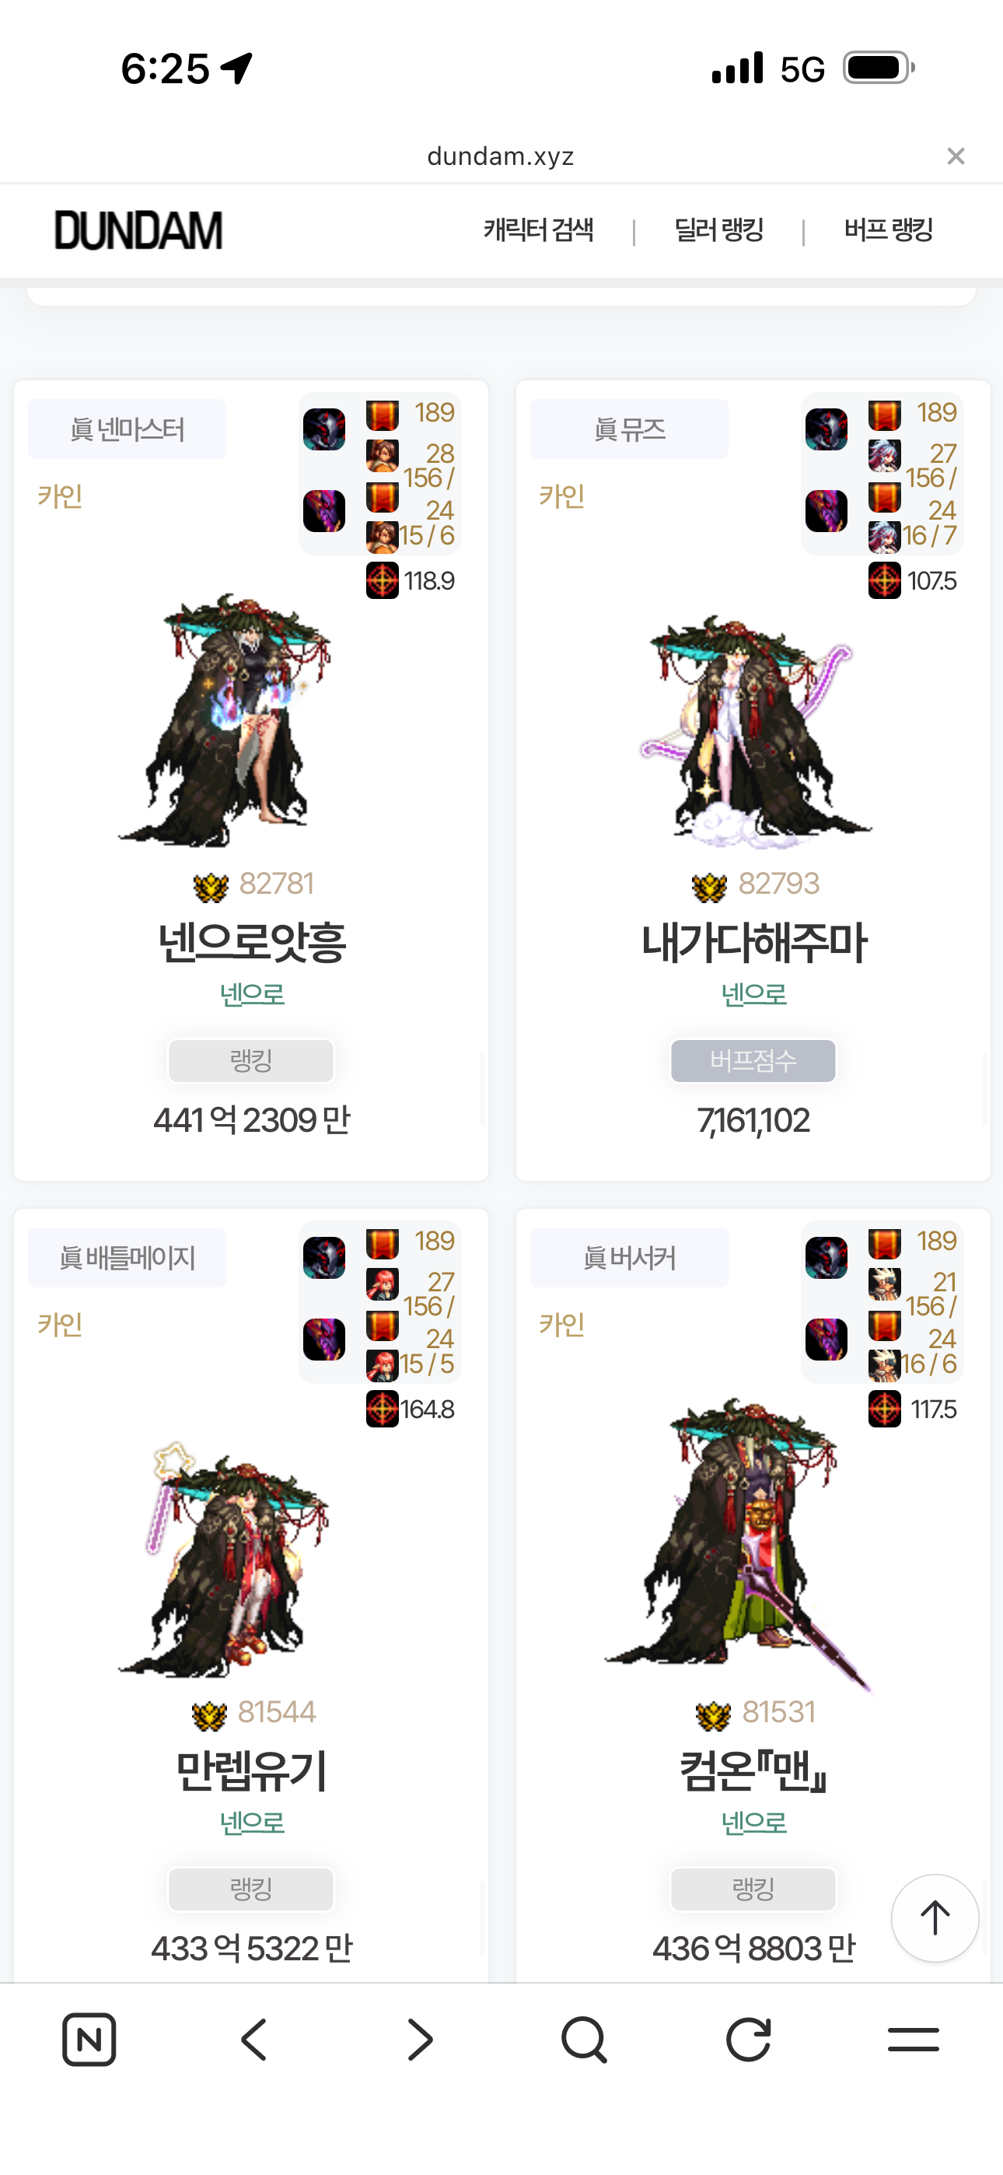
Task: Go back with the browser back arrow
Action: [x=254, y=2040]
